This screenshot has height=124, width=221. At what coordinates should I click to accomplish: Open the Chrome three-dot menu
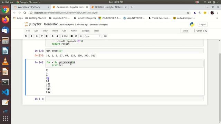pyautogui.click(x=218, y=13)
